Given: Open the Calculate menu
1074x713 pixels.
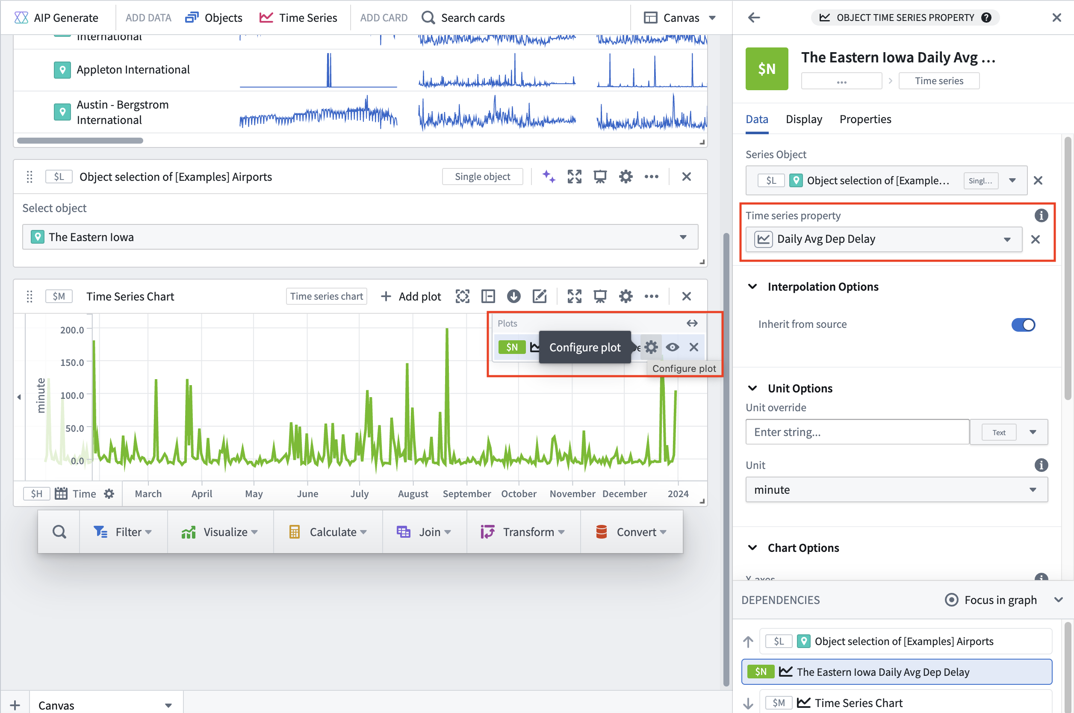Looking at the screenshot, I should [x=328, y=532].
